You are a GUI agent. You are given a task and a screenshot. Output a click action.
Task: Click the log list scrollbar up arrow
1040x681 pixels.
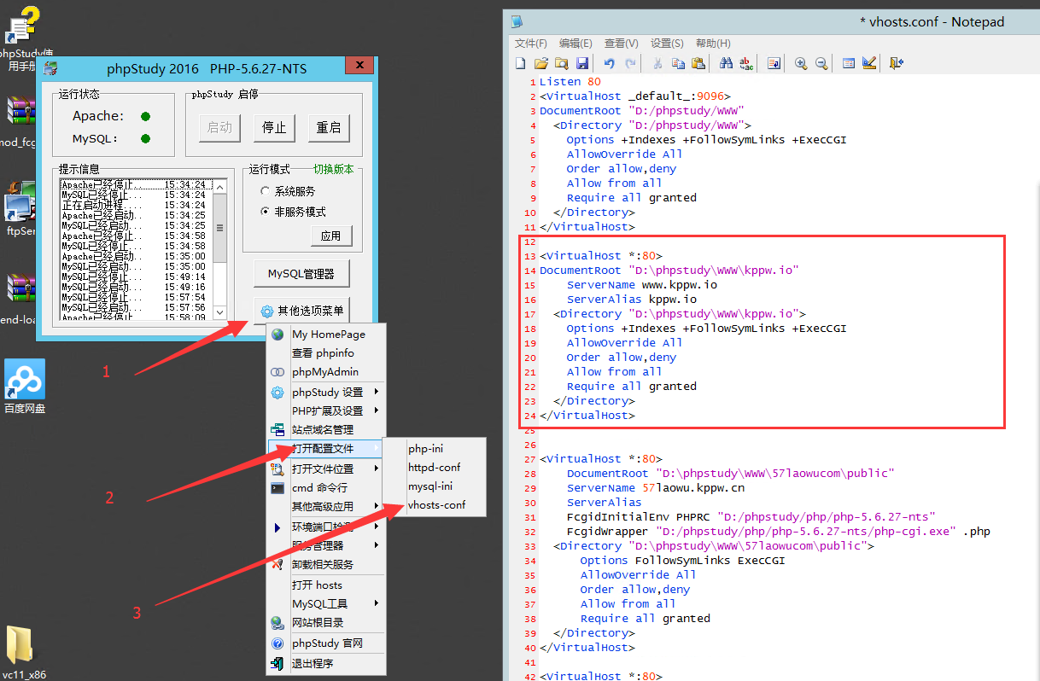tap(220, 186)
